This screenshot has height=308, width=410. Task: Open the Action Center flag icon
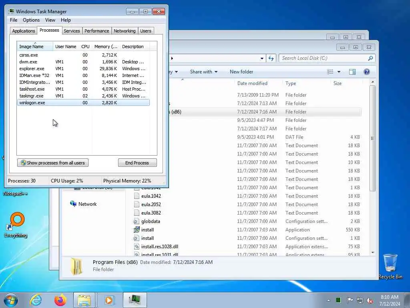pos(350,300)
